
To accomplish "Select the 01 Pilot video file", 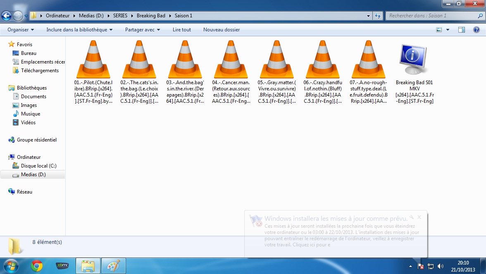I will pyautogui.click(x=93, y=72).
